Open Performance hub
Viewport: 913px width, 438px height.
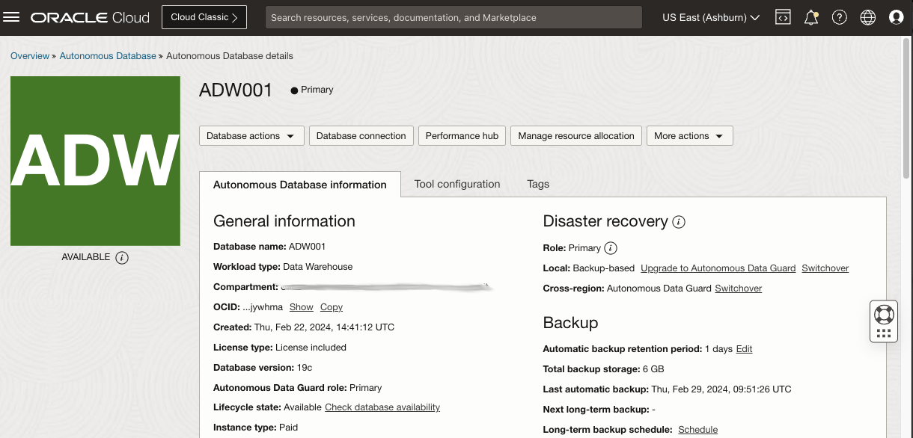(x=462, y=136)
